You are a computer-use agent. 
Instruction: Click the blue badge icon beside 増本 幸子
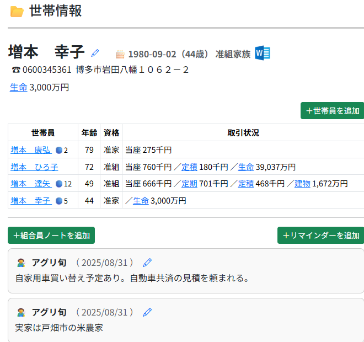tap(59, 201)
